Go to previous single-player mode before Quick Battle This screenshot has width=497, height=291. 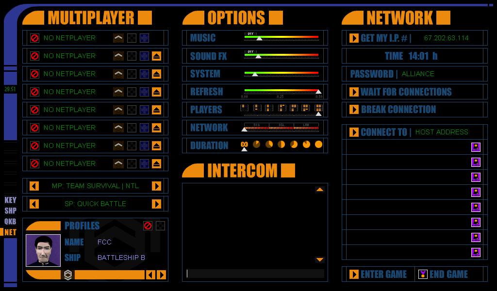tap(34, 204)
